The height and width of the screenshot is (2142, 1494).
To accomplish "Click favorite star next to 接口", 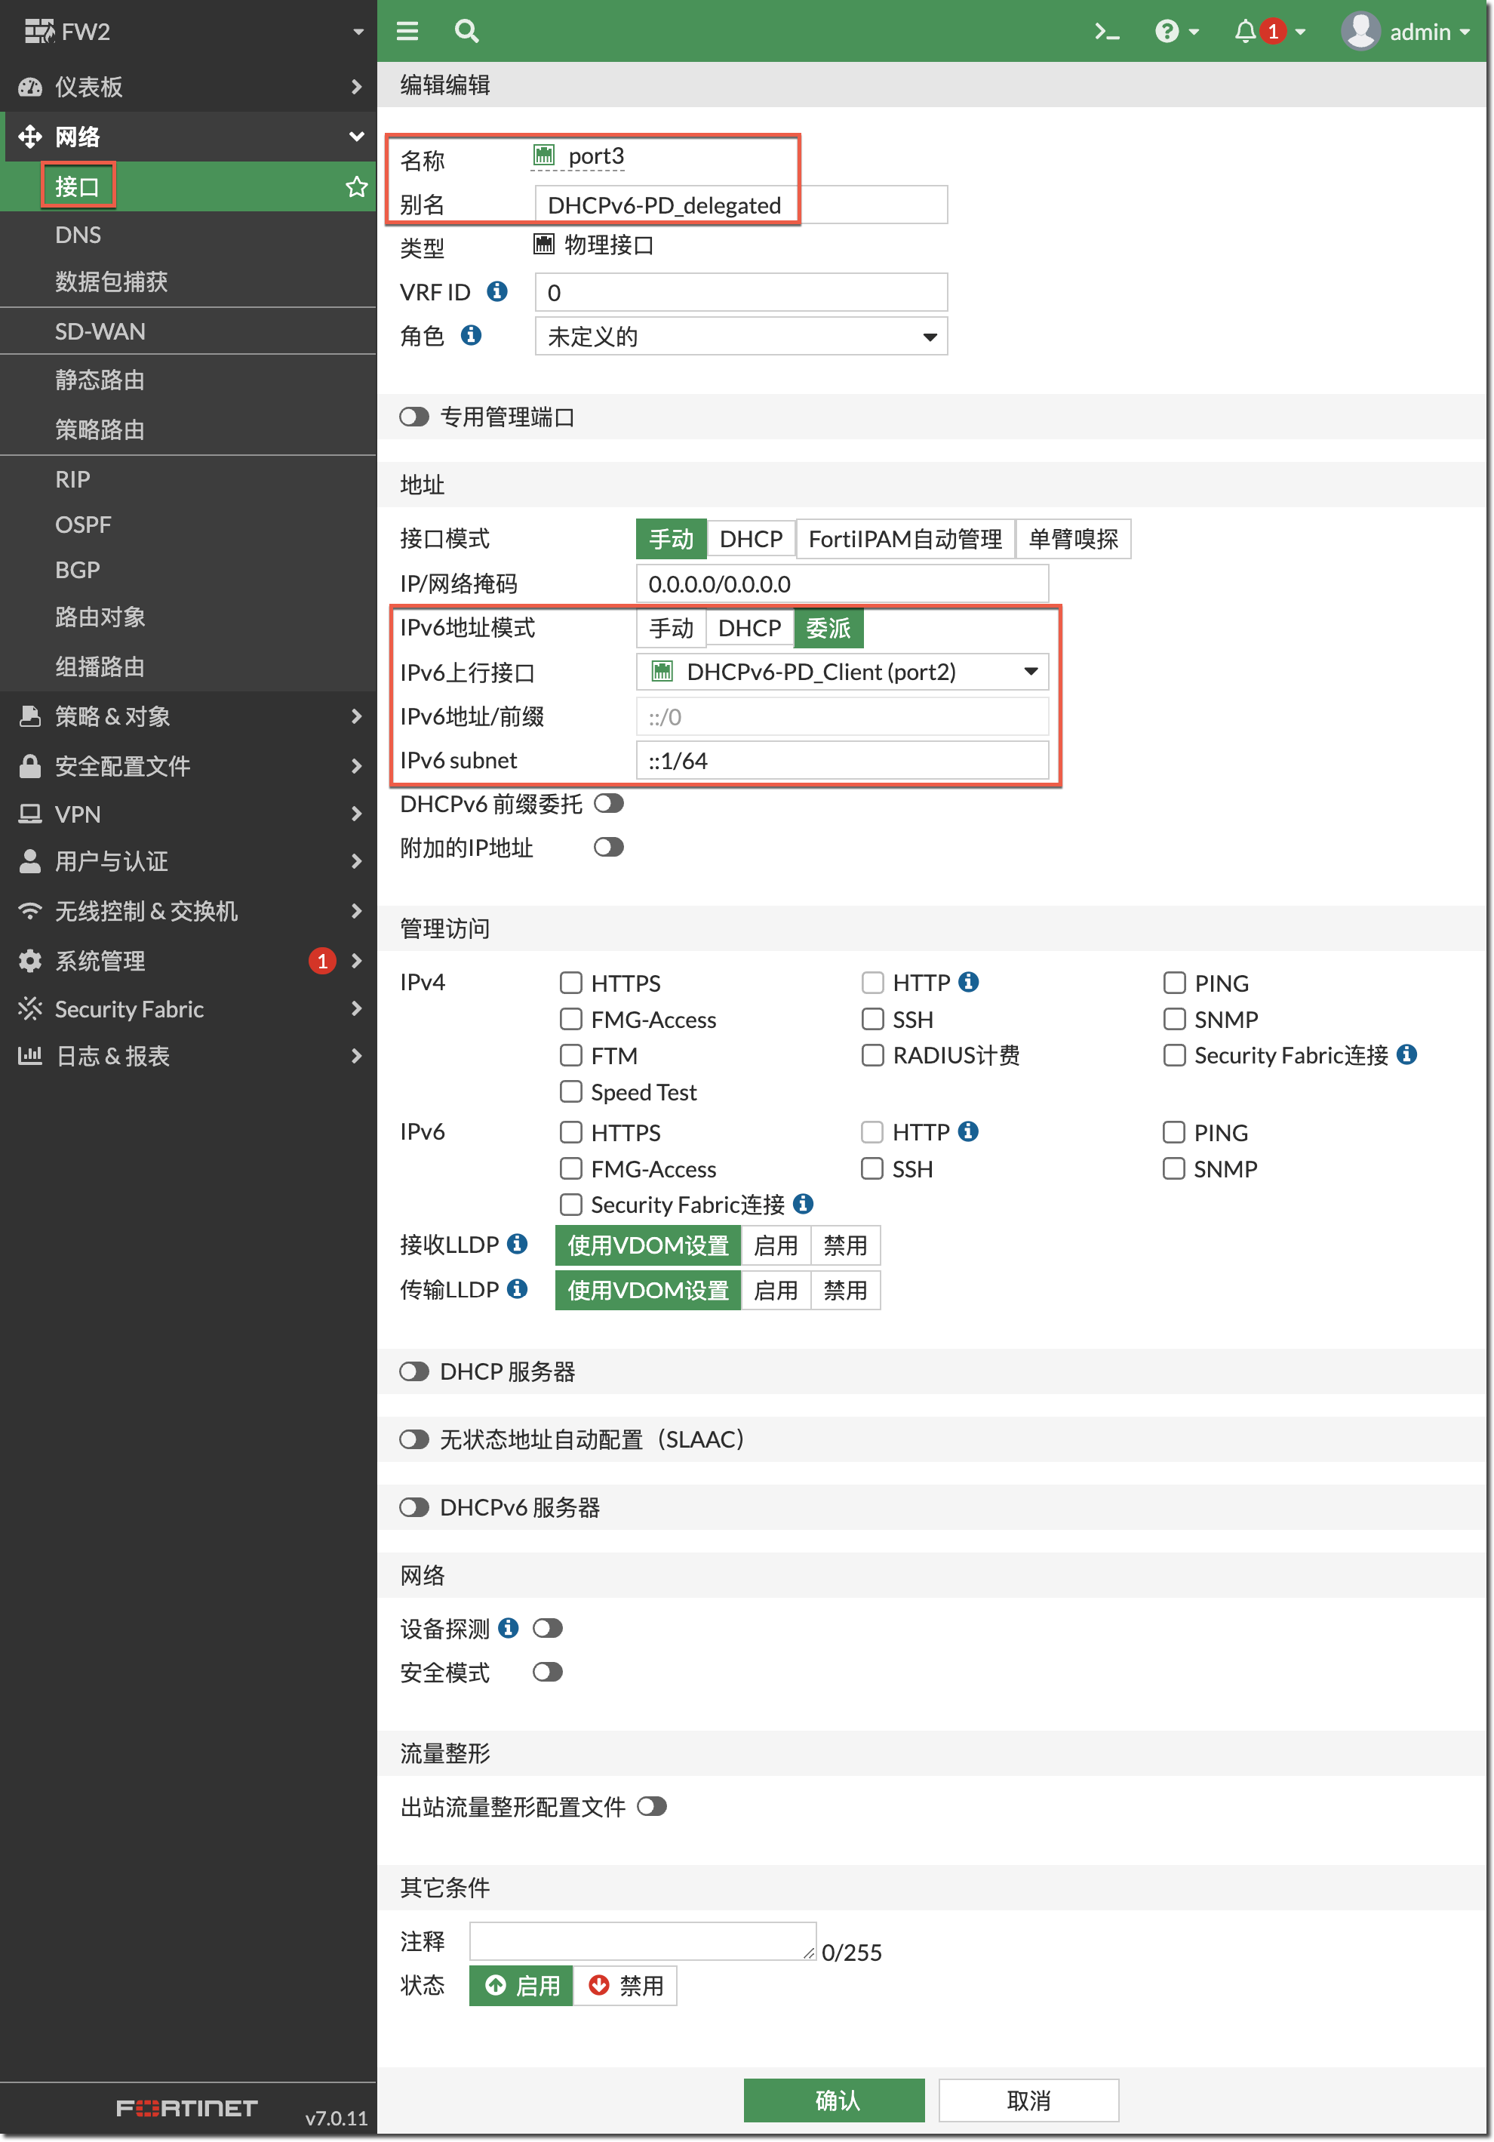I will point(356,186).
